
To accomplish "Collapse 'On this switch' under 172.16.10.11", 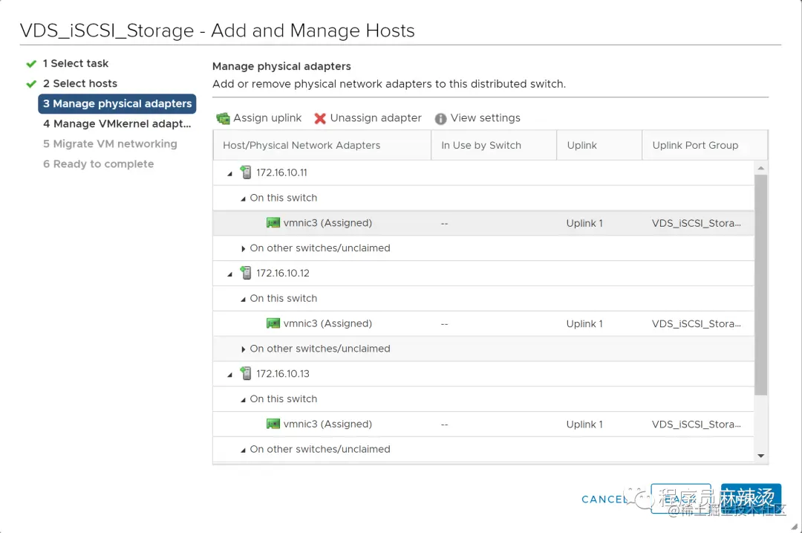I will click(x=243, y=198).
